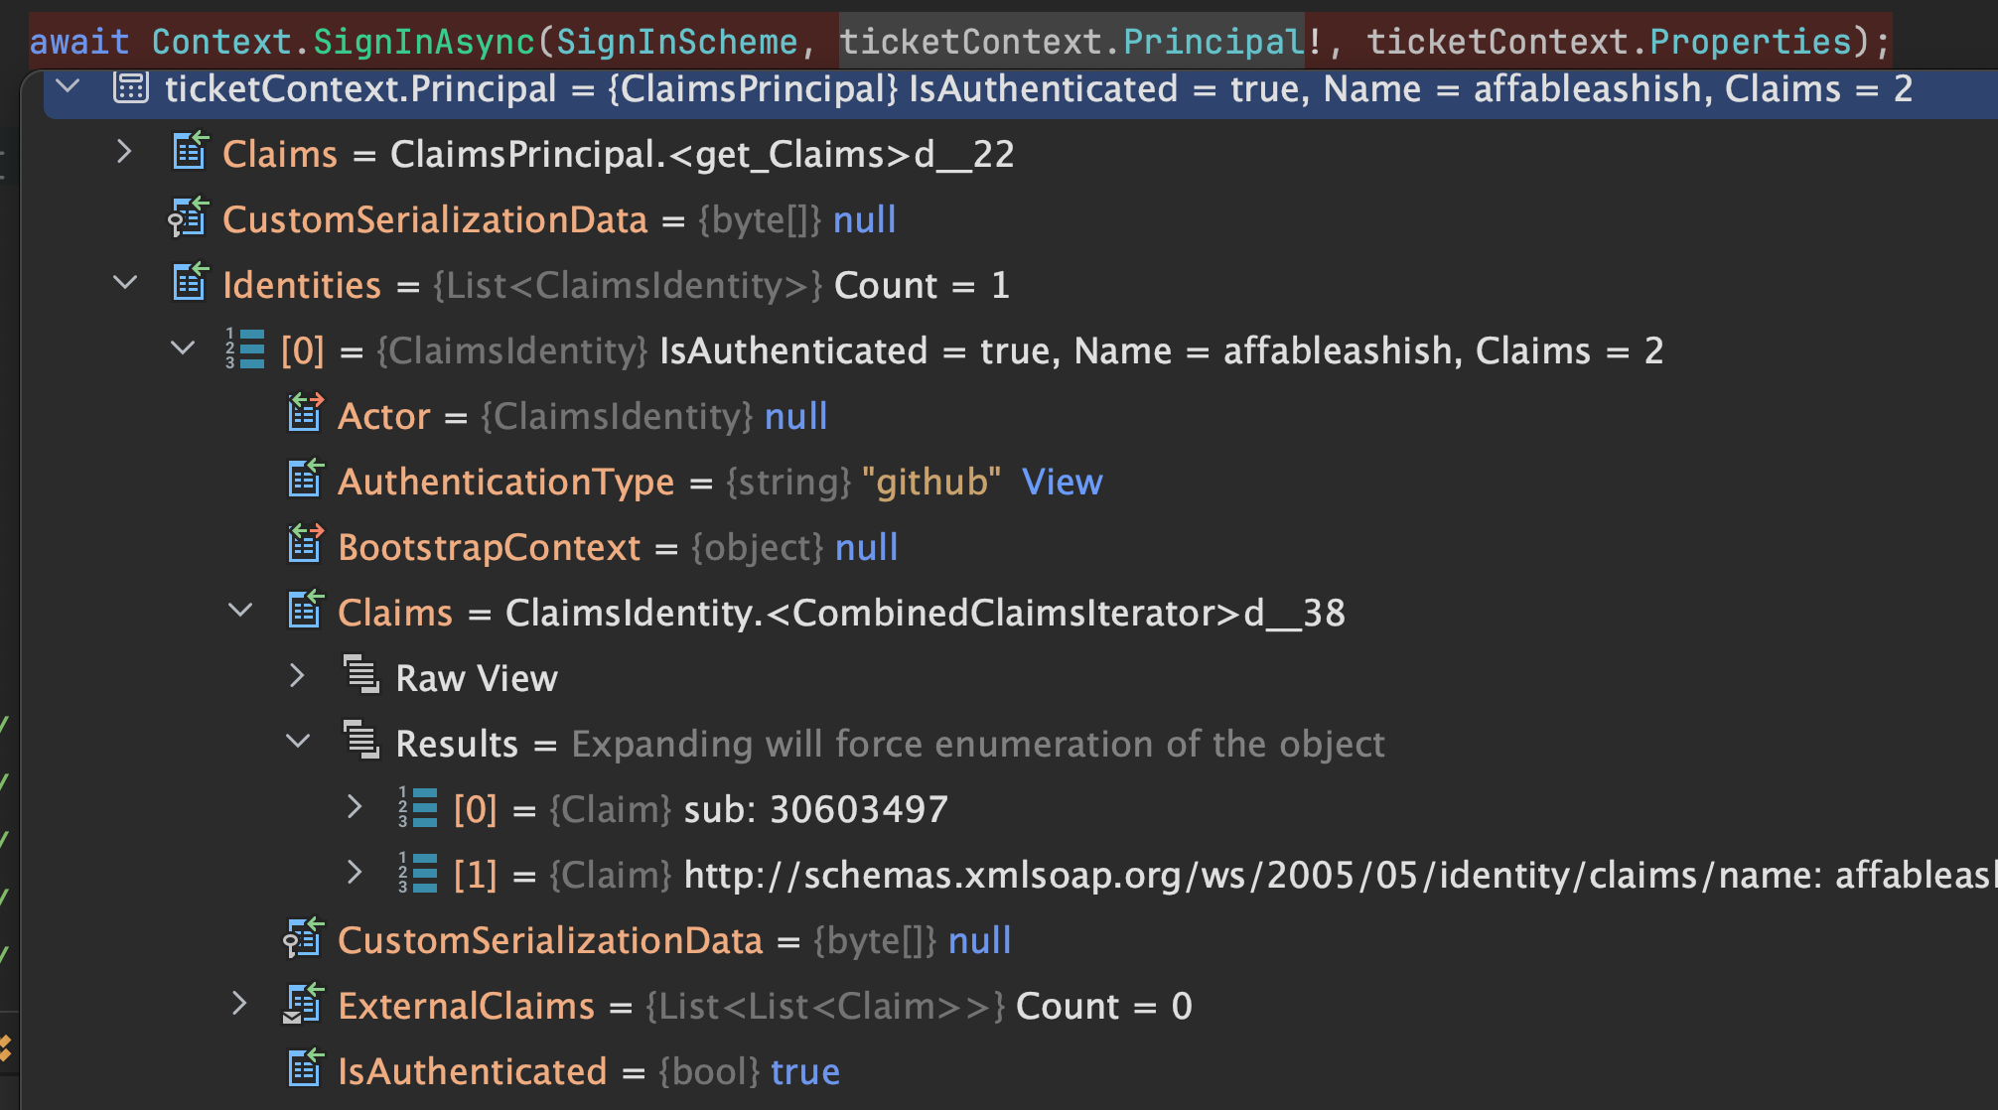Viewport: 1998px width, 1110px height.
Task: Click the Actor property icon
Action: point(306,415)
